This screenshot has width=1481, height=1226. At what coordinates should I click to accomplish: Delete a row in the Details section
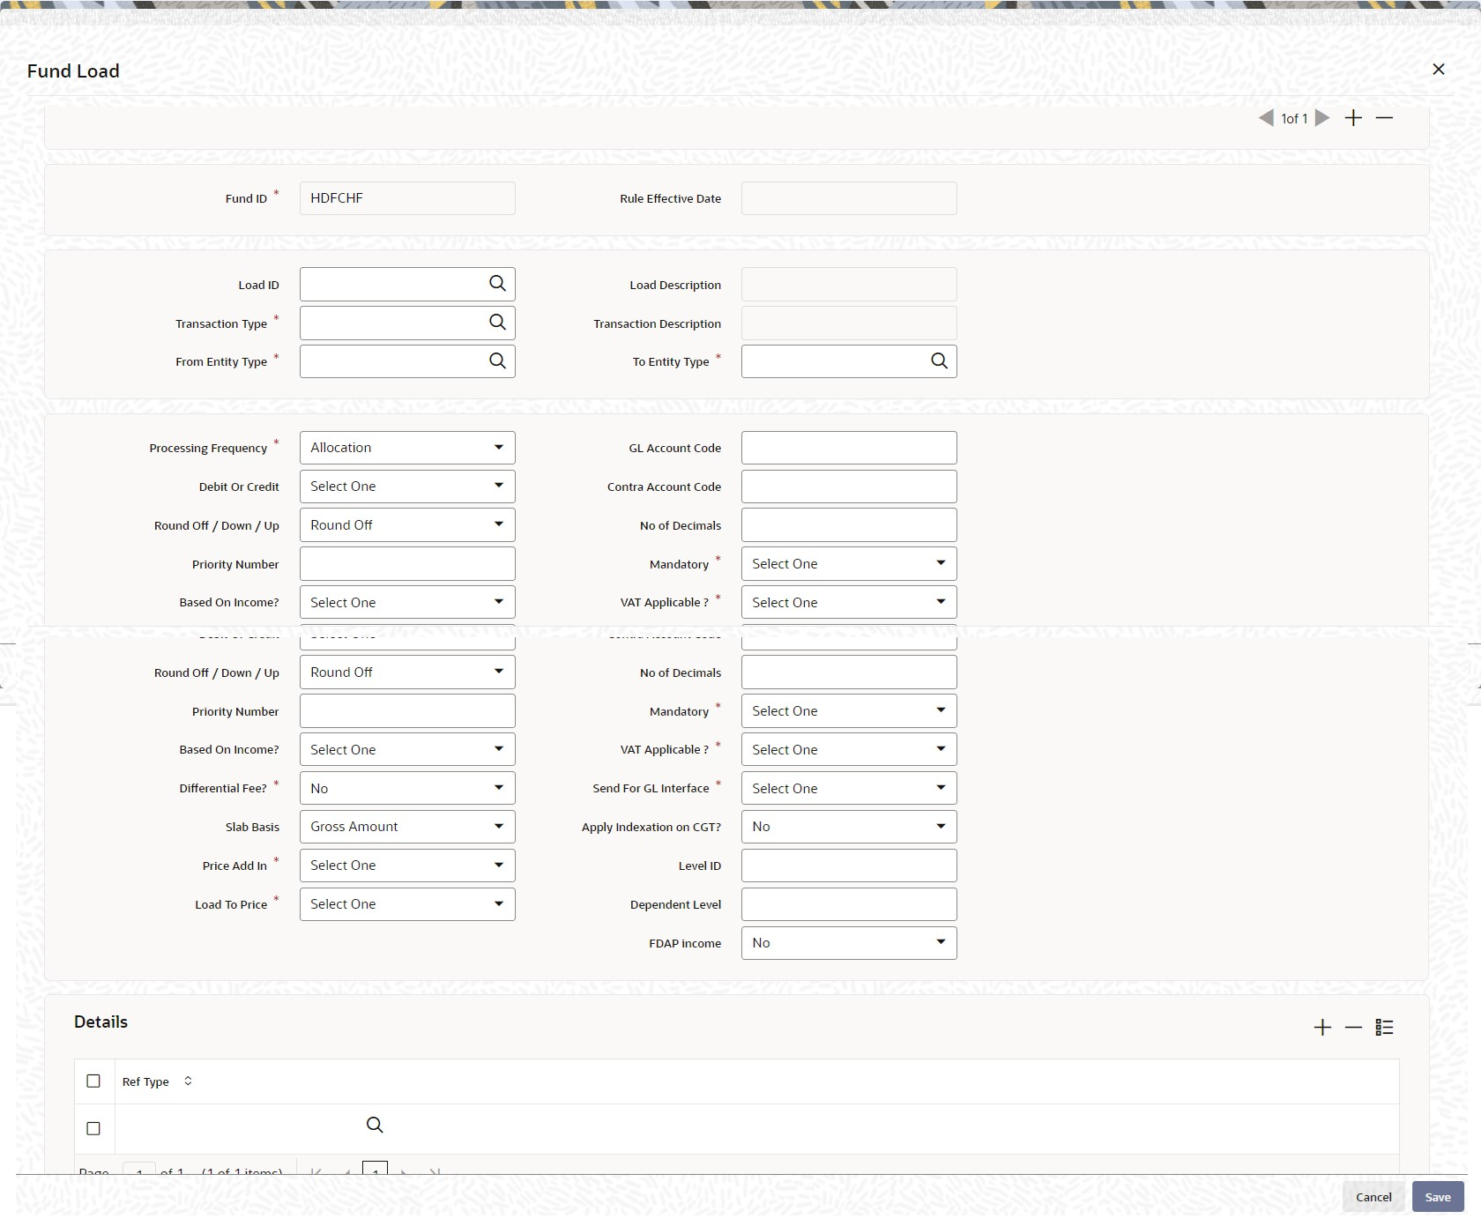pyautogui.click(x=1353, y=1028)
